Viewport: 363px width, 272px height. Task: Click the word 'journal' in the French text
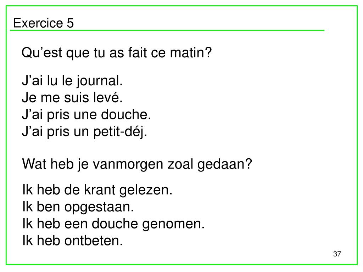(x=100, y=81)
